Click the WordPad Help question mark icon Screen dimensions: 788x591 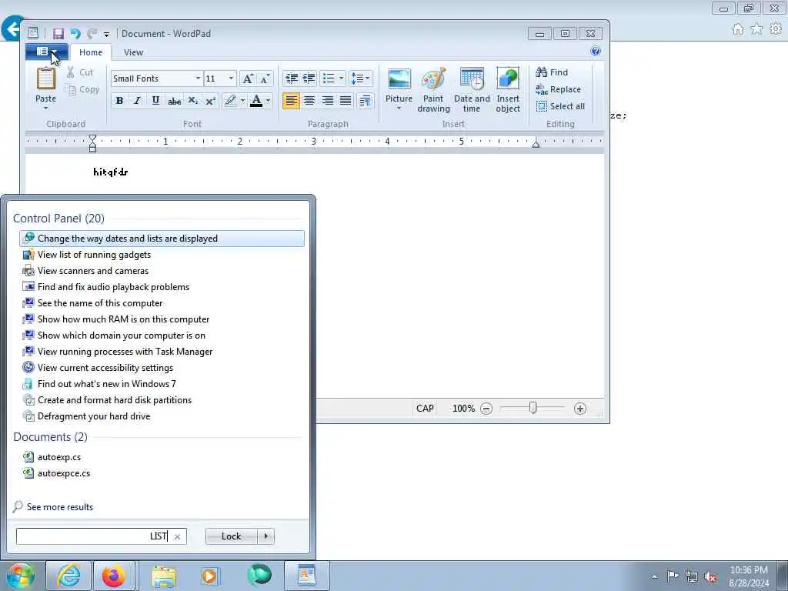(596, 51)
